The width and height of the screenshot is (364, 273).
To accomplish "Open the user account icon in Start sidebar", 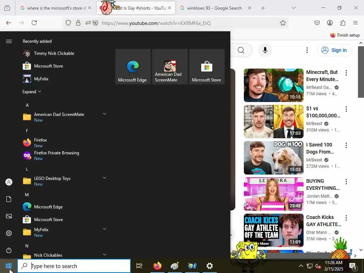I will pyautogui.click(x=9, y=182).
